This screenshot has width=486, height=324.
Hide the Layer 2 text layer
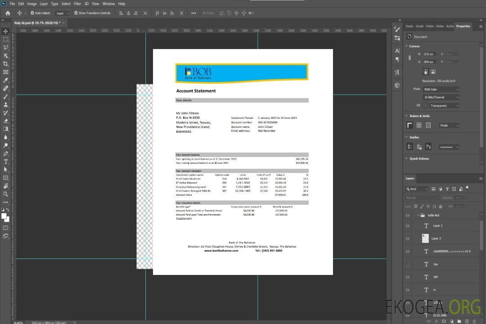(x=408, y=226)
